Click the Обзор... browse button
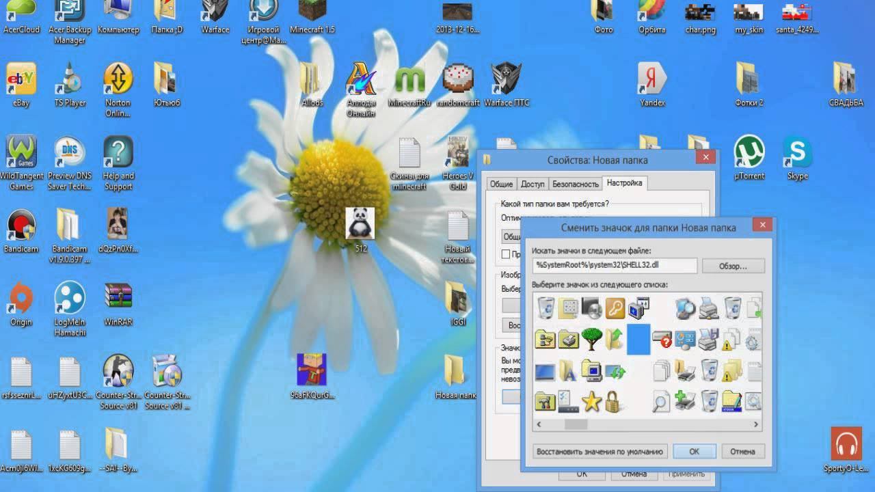875x492 pixels. tap(733, 266)
